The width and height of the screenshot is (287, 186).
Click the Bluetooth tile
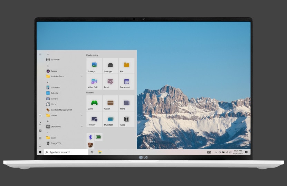(90, 137)
